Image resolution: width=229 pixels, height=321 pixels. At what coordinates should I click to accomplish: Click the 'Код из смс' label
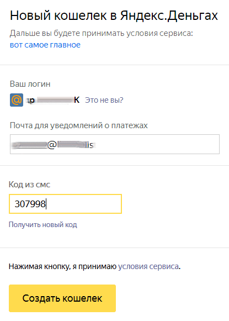pyautogui.click(x=29, y=185)
